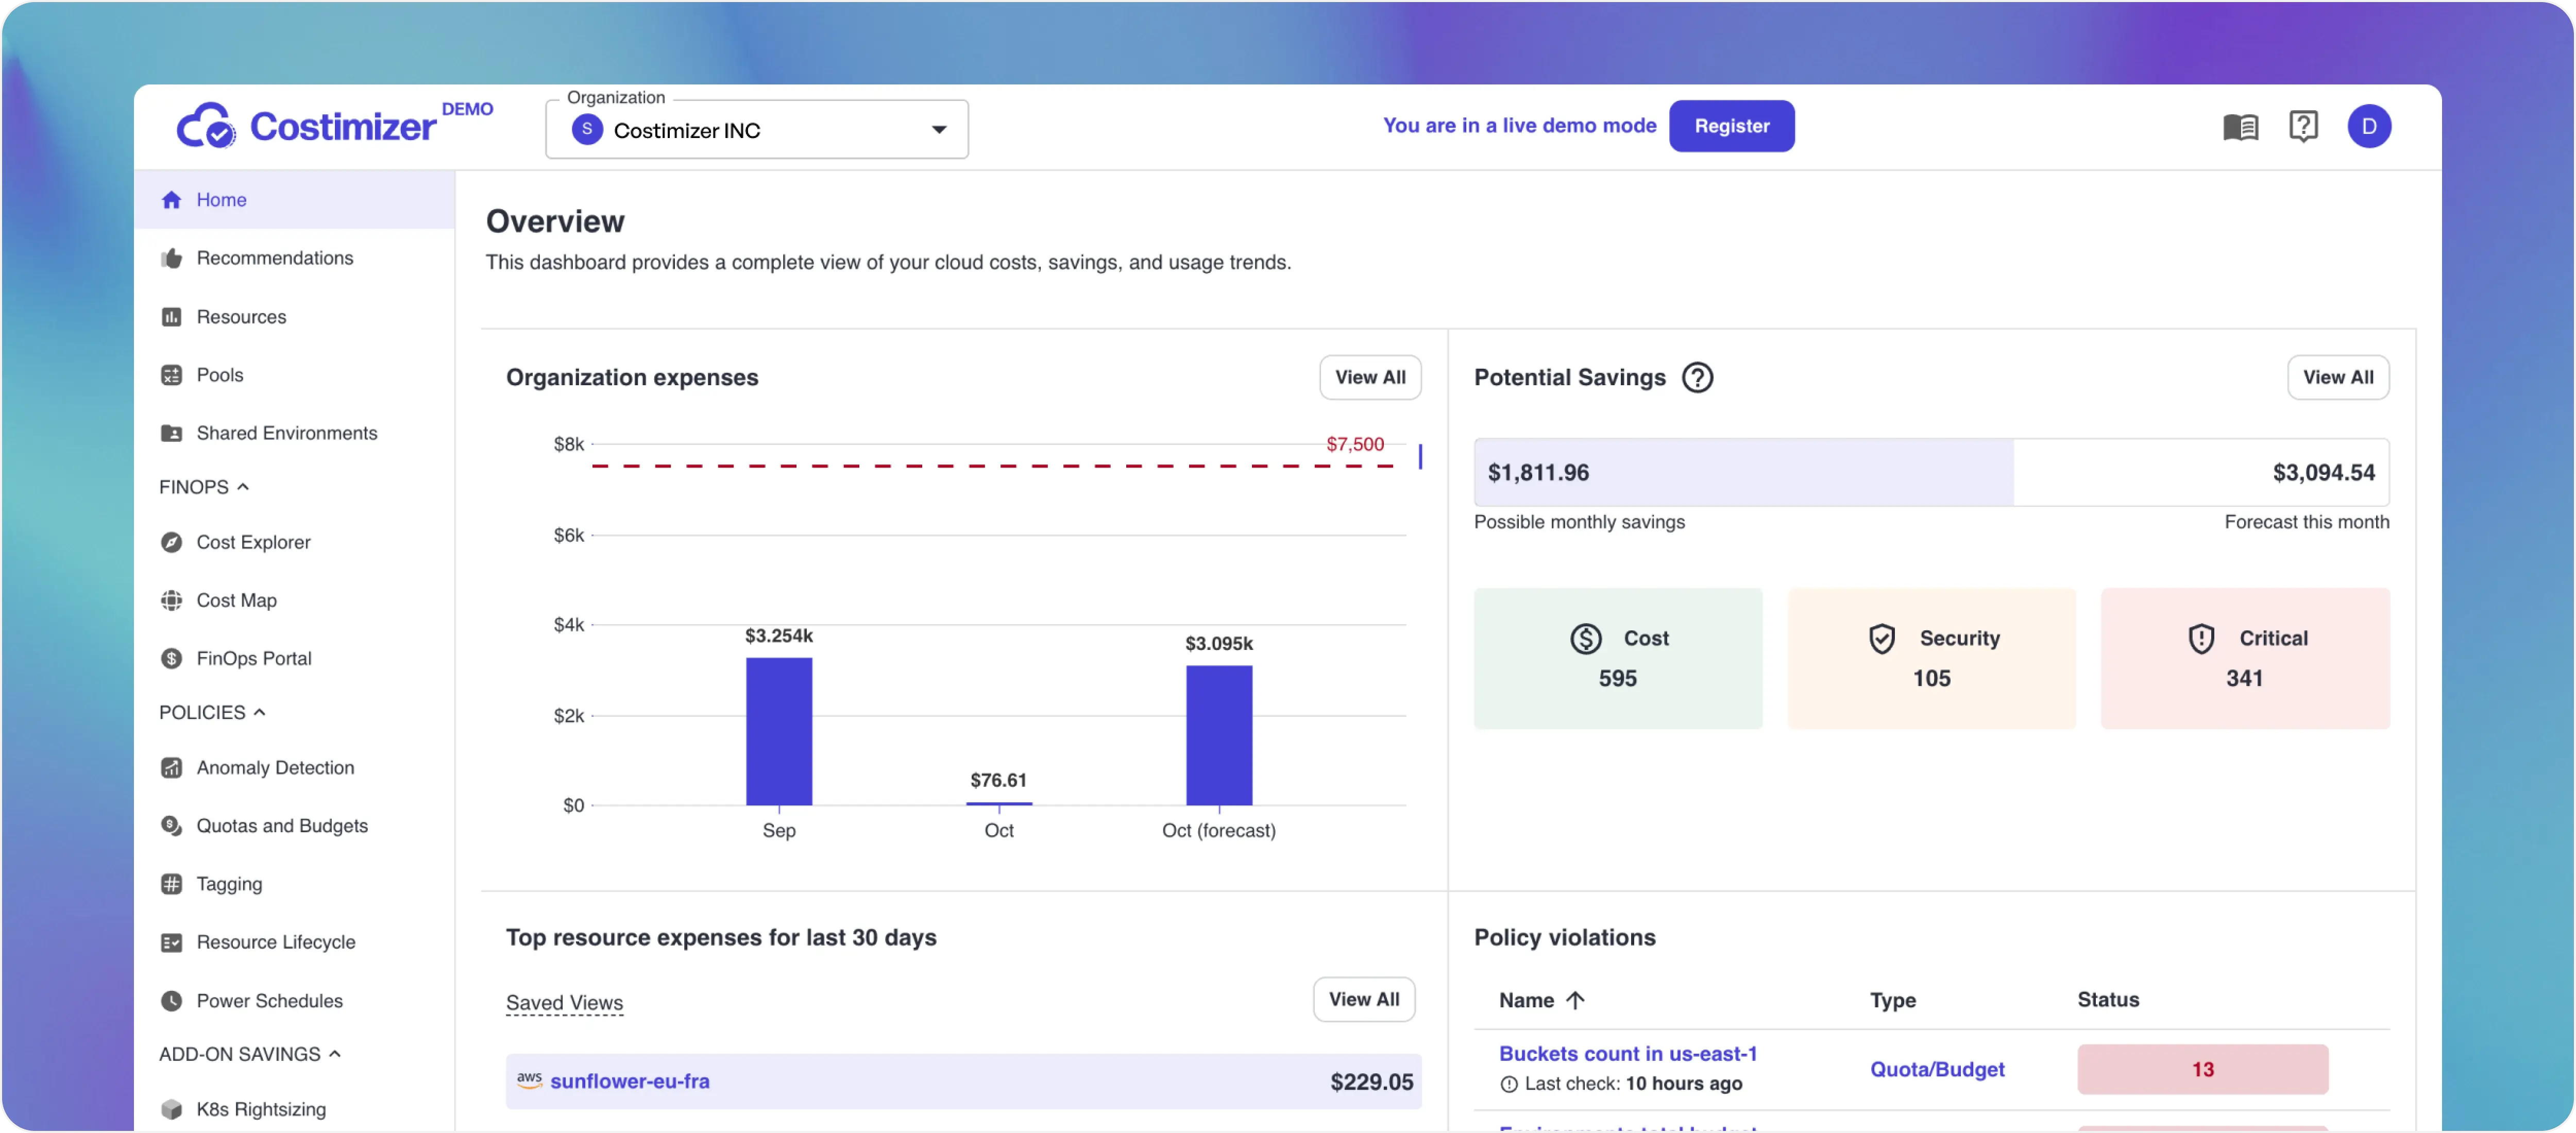The width and height of the screenshot is (2576, 1133).
Task: Click the Cost Explorer compass icon
Action: click(x=172, y=542)
